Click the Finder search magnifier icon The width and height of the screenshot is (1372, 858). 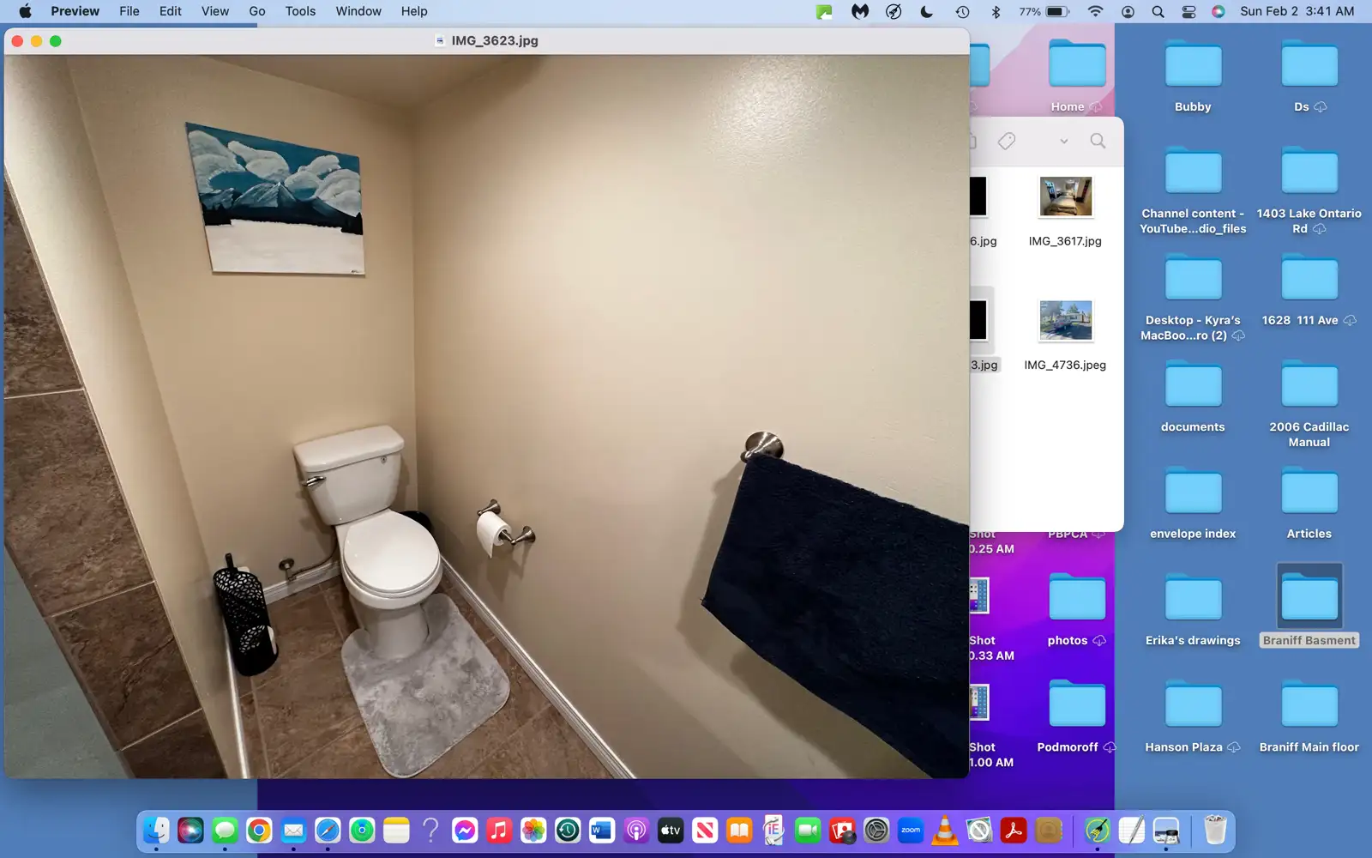1098,141
